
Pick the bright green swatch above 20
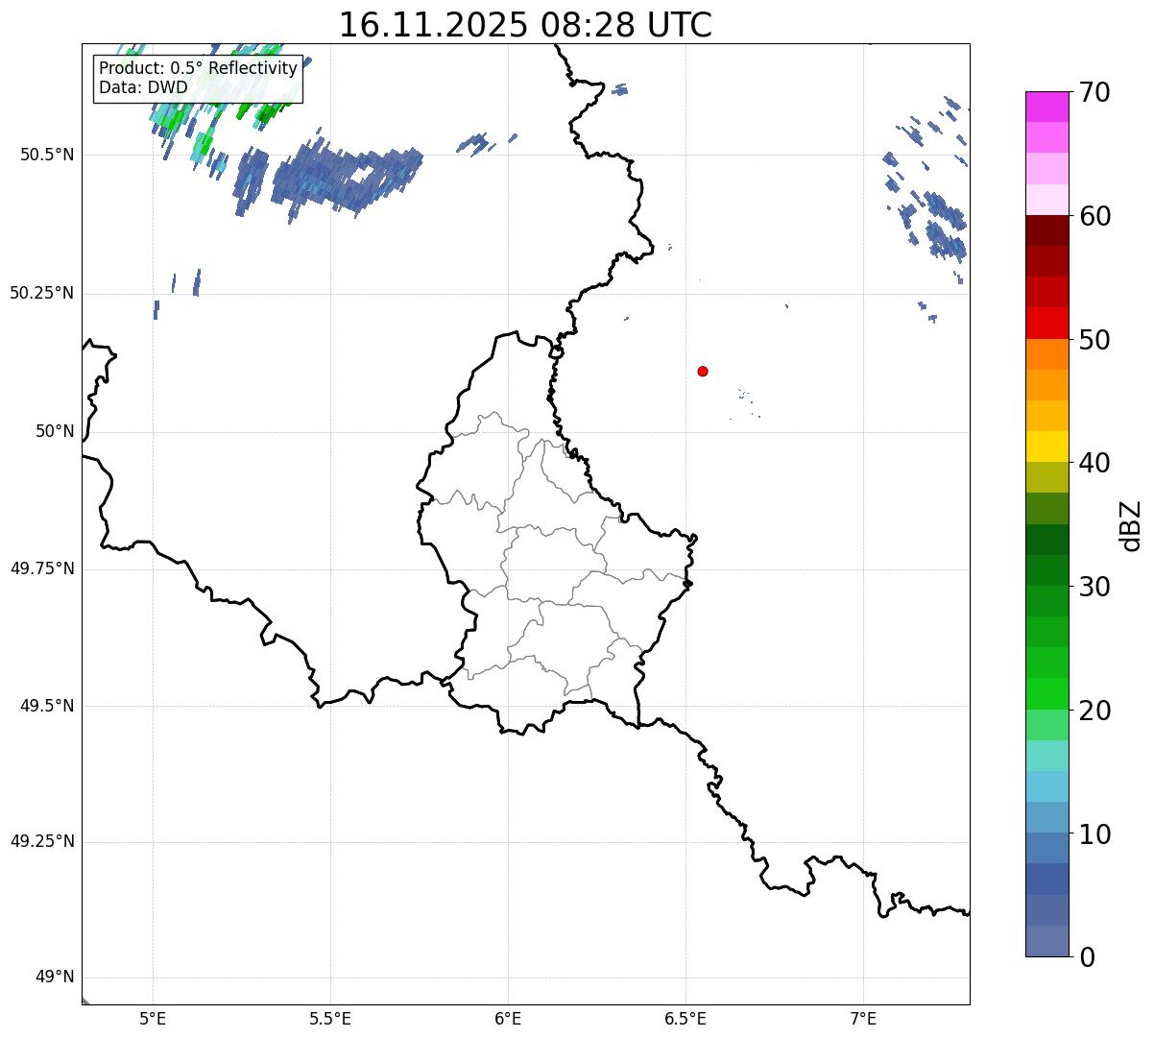pyautogui.click(x=1047, y=694)
